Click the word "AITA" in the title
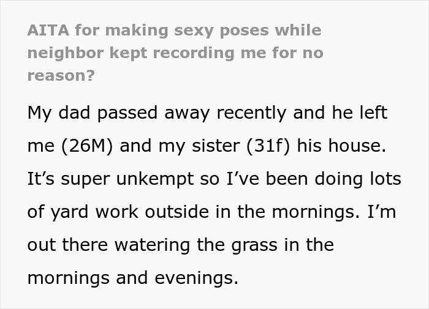 (x=48, y=30)
